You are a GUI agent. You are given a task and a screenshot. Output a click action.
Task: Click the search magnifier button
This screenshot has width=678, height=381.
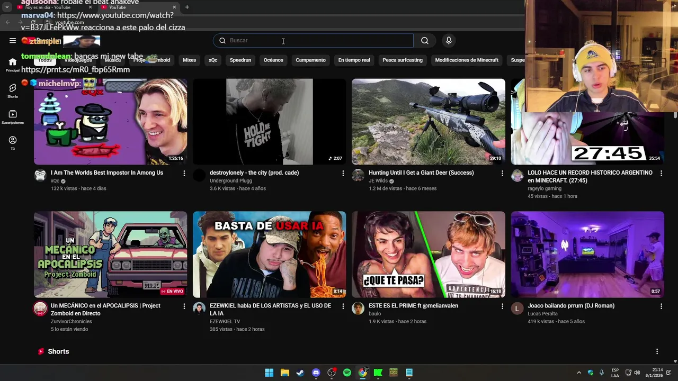click(425, 41)
